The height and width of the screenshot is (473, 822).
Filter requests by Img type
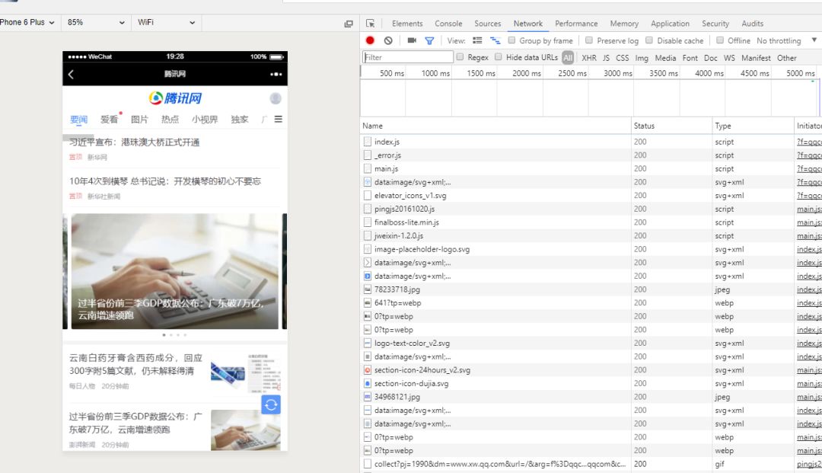click(642, 58)
